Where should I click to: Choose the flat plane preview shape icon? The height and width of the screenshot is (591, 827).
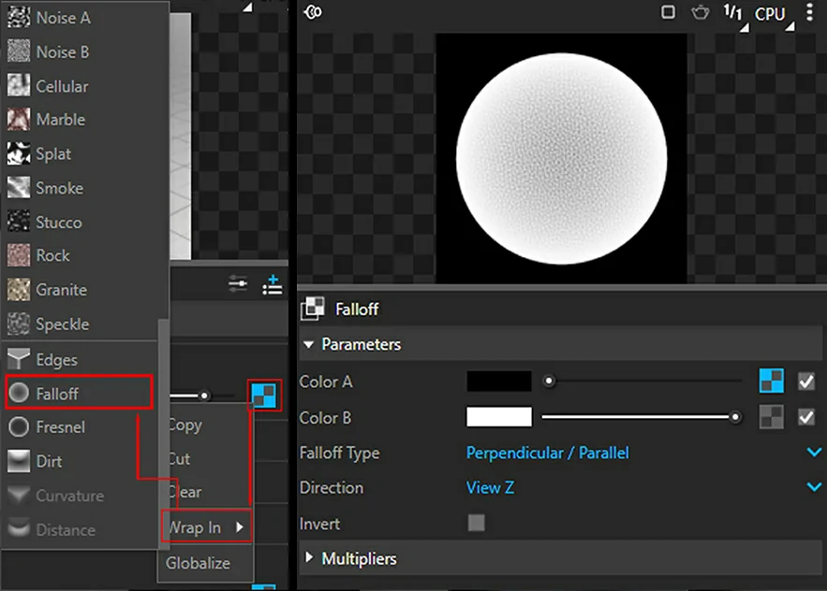(x=667, y=13)
